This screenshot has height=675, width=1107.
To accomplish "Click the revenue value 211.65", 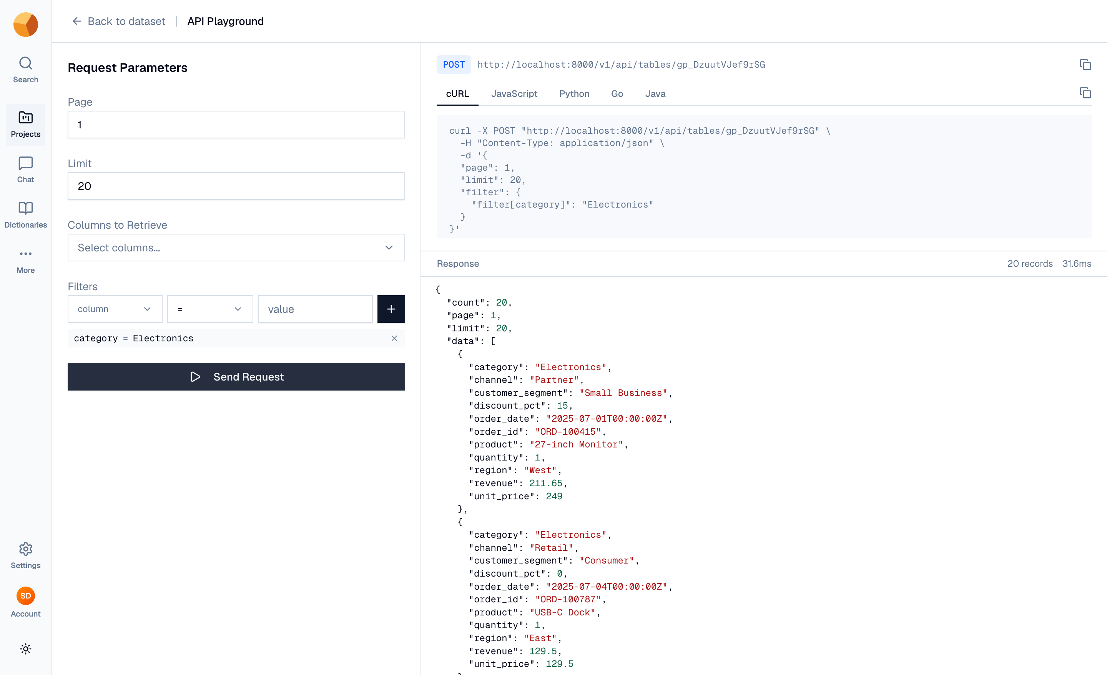I will tap(546, 483).
